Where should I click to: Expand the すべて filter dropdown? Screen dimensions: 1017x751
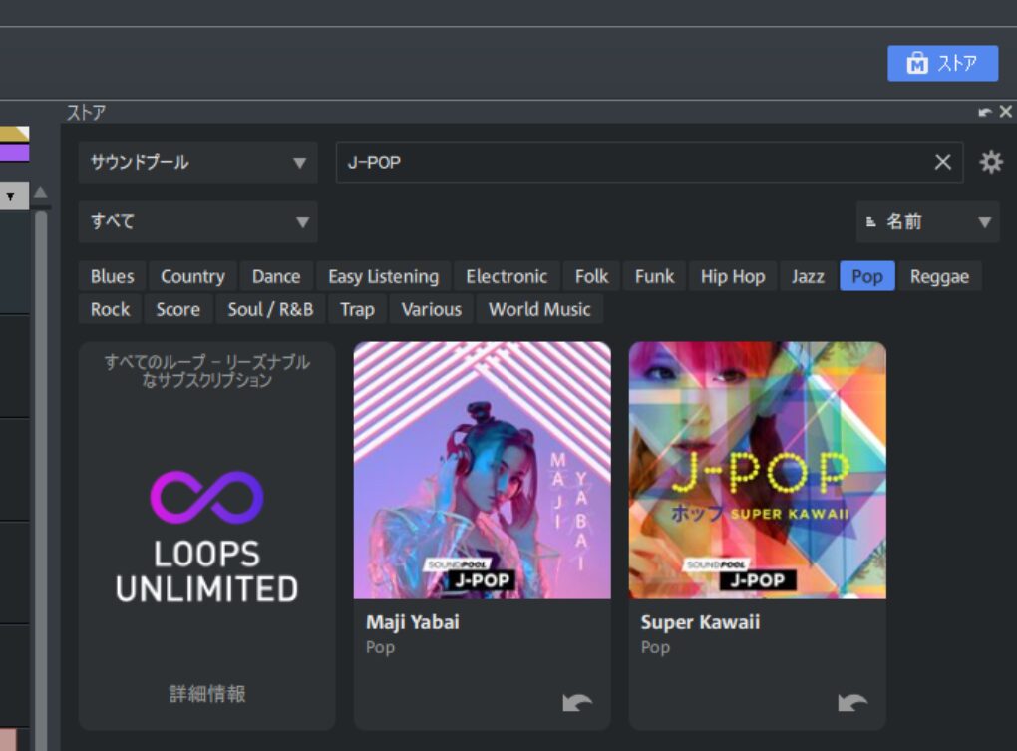(197, 221)
